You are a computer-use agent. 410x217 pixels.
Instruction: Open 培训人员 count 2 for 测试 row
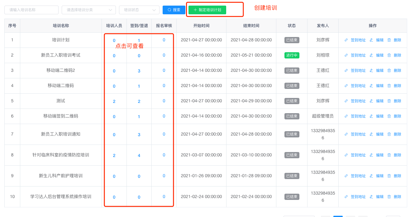(x=114, y=101)
